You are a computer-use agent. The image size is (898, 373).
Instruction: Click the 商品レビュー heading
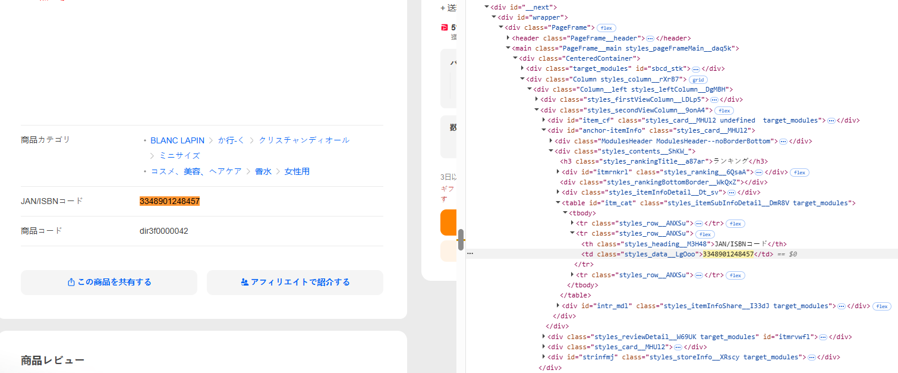point(52,360)
